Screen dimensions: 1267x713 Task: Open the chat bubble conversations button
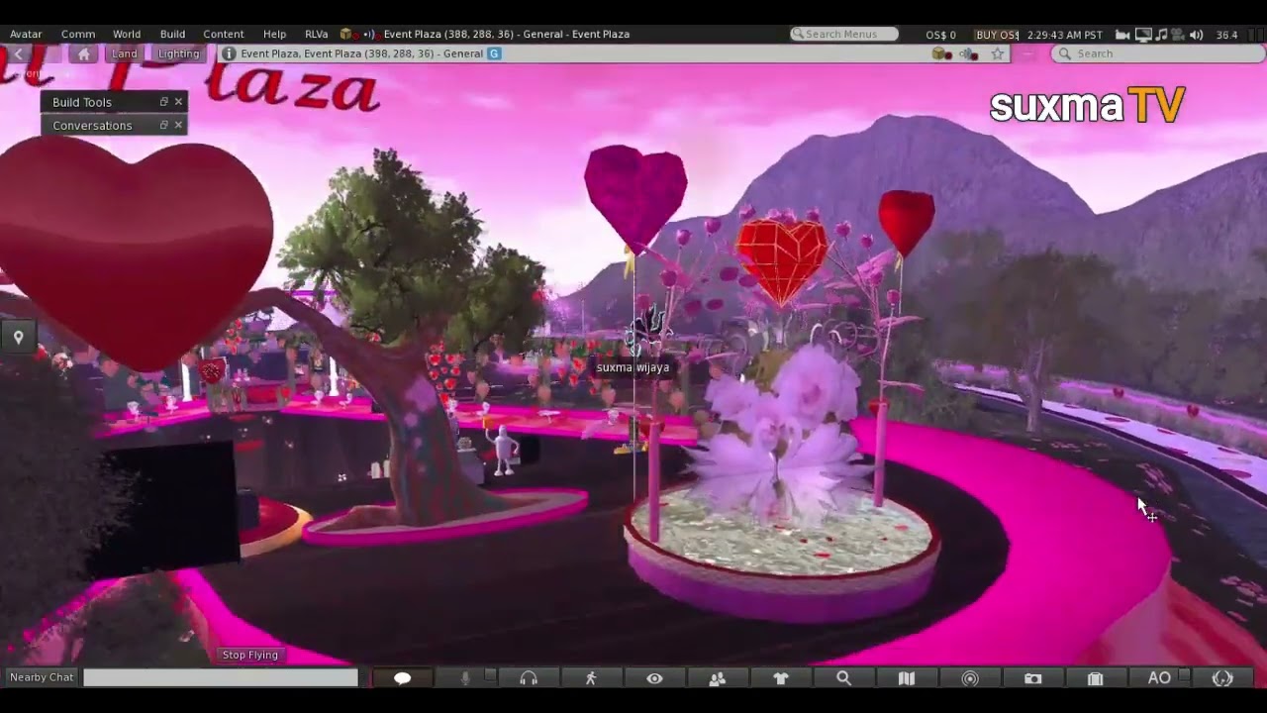pyautogui.click(x=402, y=678)
